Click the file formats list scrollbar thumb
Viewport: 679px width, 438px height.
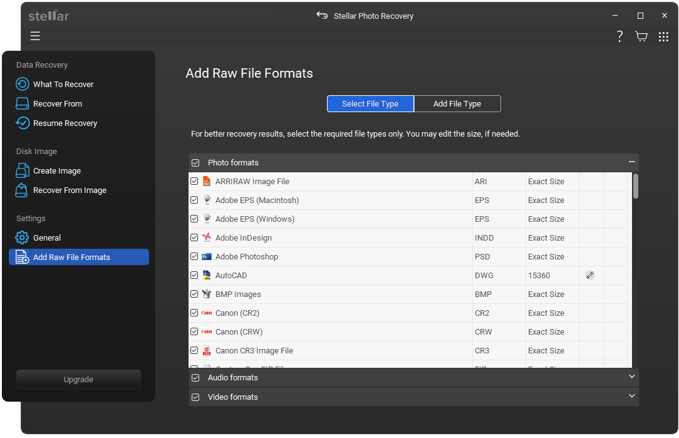635,186
